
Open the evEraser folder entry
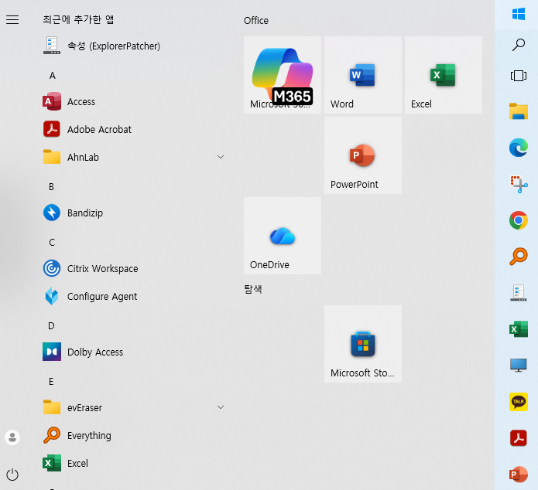pyautogui.click(x=134, y=407)
